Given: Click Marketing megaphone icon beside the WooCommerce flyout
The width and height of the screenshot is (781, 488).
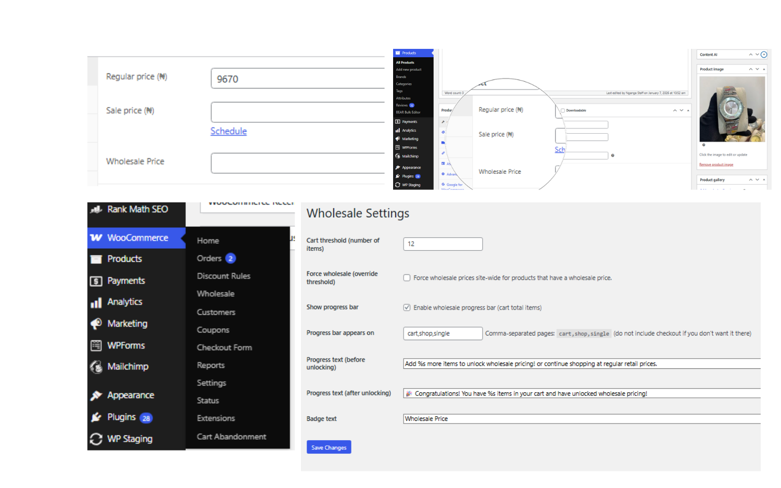Looking at the screenshot, I should [96, 324].
